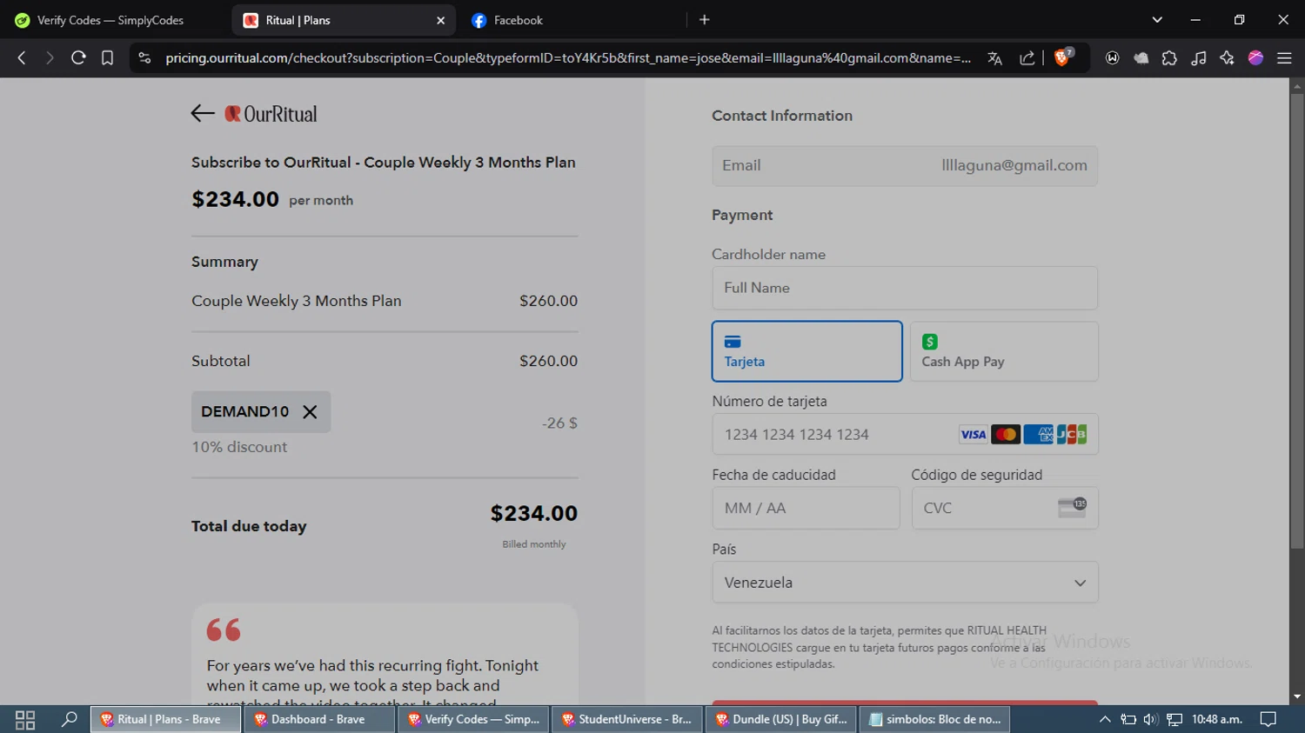Switch to Dundle (US) taskbar window
The height and width of the screenshot is (733, 1305).
coord(780,719)
